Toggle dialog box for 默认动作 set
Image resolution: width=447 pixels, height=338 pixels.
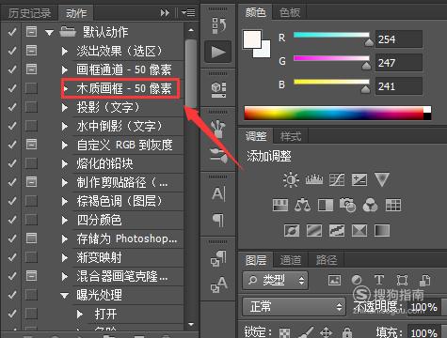[31, 31]
